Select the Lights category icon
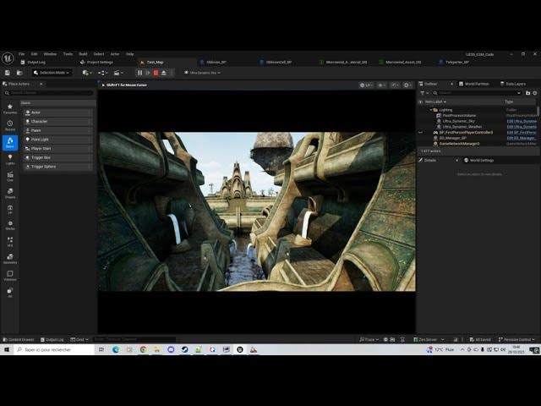This screenshot has width=541, height=406. pyautogui.click(x=10, y=159)
